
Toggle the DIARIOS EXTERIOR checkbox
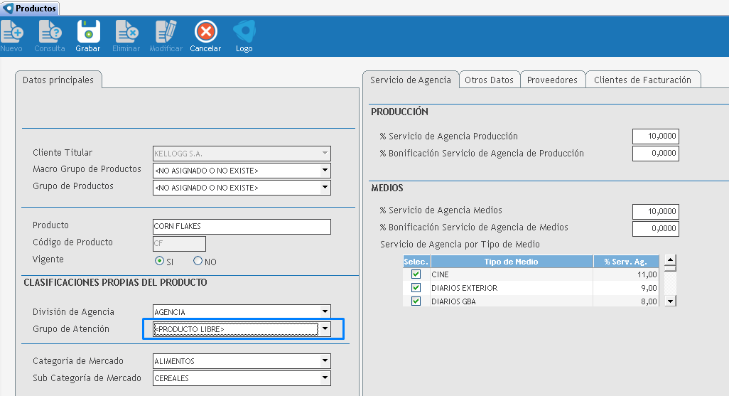point(416,288)
